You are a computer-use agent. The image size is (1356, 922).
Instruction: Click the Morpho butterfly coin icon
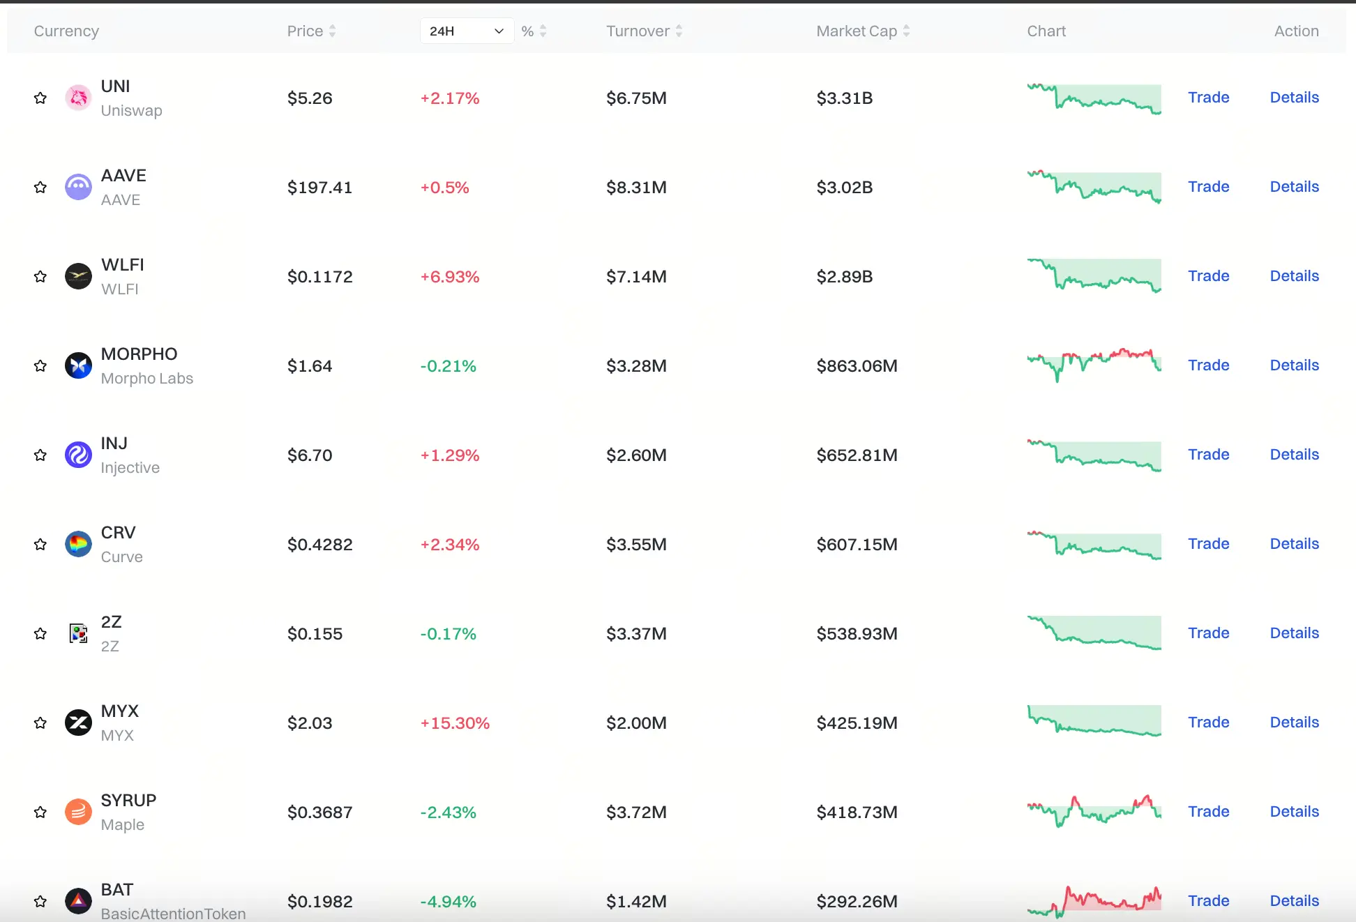78,365
